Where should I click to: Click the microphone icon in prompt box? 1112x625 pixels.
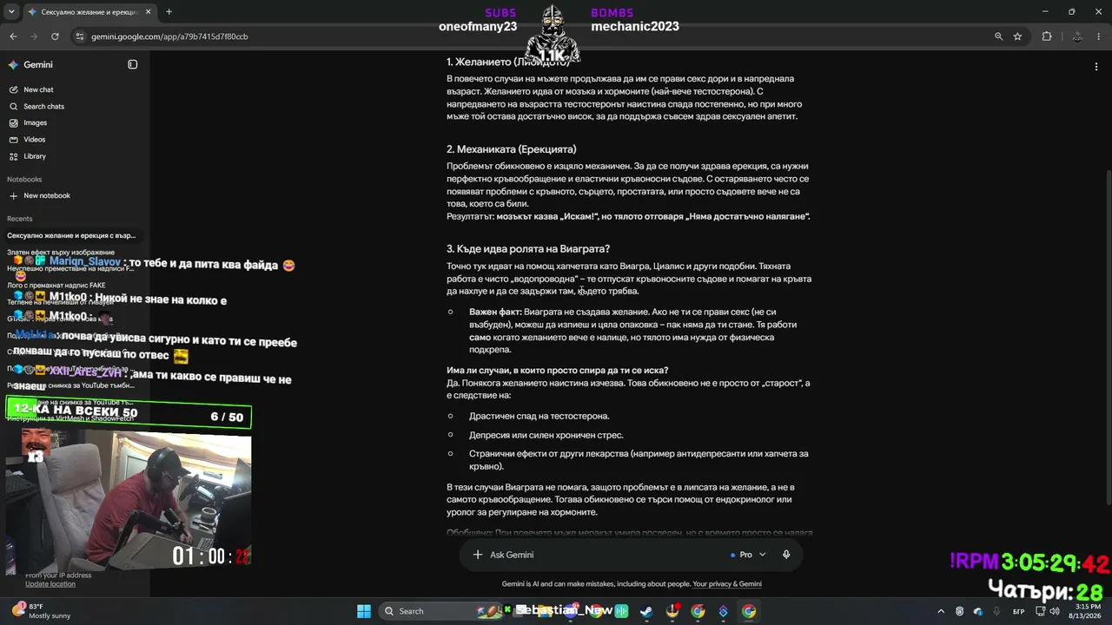click(x=786, y=555)
